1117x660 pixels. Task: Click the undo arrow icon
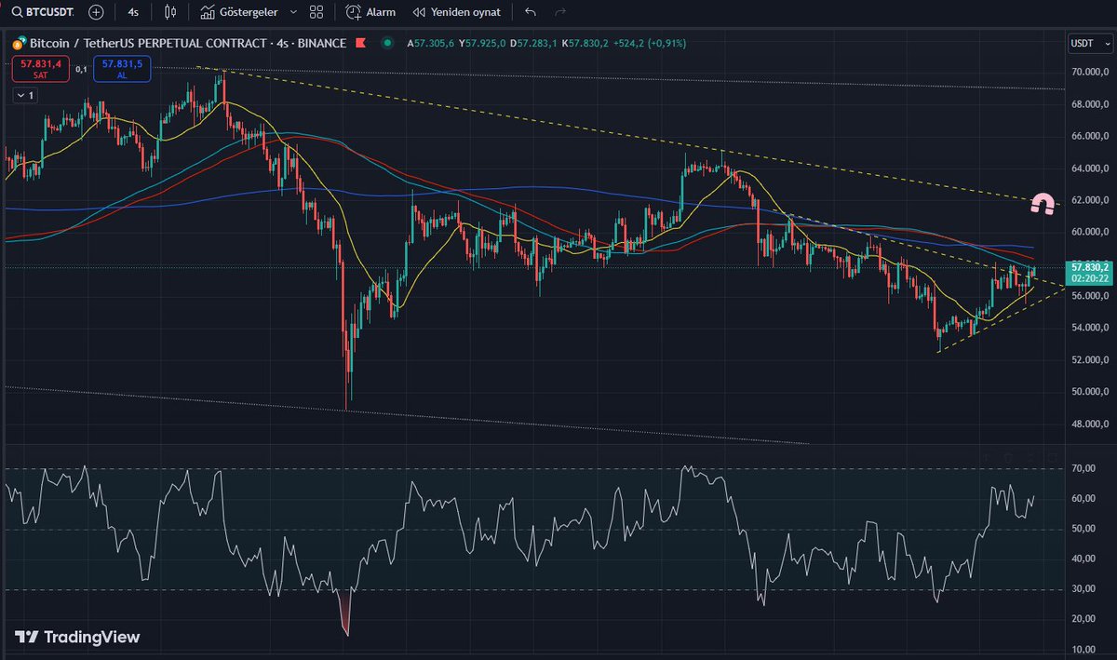pyautogui.click(x=529, y=12)
